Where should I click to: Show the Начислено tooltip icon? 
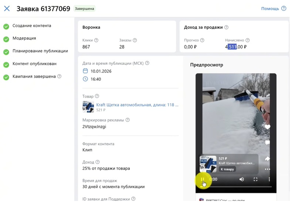247,40
